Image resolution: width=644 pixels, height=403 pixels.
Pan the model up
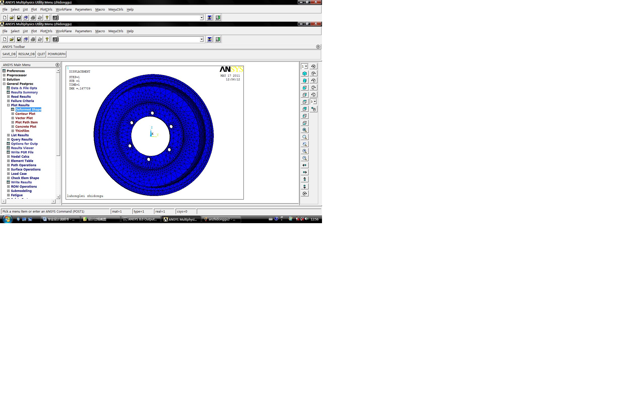click(x=305, y=179)
